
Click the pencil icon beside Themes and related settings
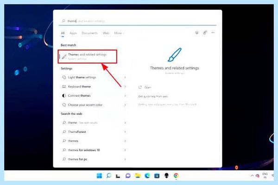64,56
